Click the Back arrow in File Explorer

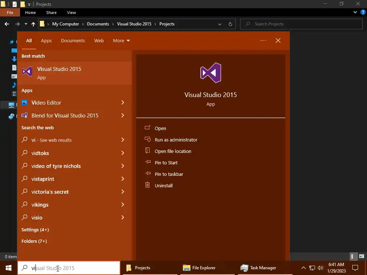[x=7, y=24]
